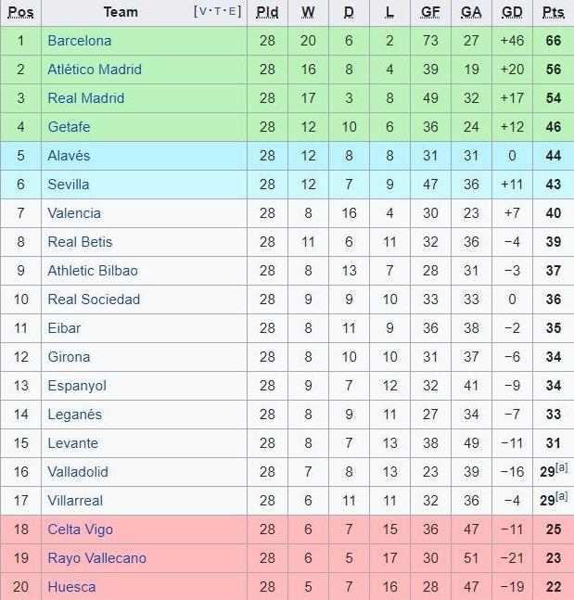Open footnote [a] beside Valladolid's points
The width and height of the screenshot is (574, 600).
562,468
